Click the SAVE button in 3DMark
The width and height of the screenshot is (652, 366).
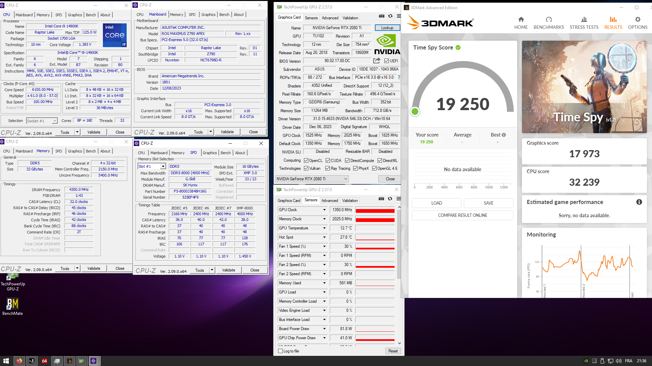(x=488, y=203)
